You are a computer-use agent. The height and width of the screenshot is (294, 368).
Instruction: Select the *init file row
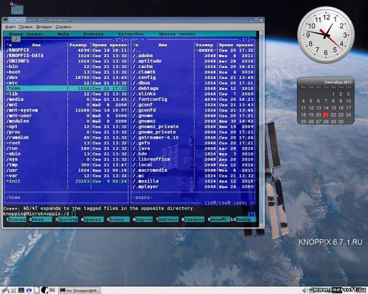(66, 181)
